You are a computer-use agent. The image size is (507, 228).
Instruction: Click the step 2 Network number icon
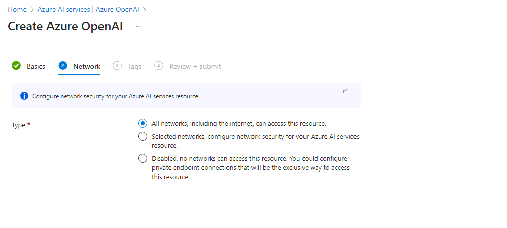[x=63, y=66]
